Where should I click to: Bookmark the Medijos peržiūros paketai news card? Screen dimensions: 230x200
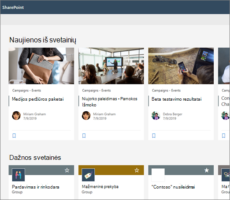click(x=14, y=136)
